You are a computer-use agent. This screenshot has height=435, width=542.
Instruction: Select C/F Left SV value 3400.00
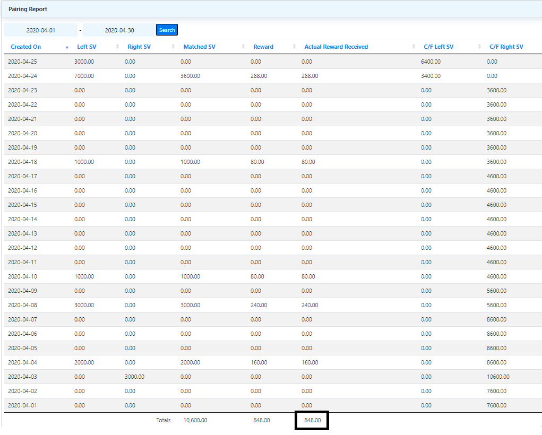click(431, 76)
